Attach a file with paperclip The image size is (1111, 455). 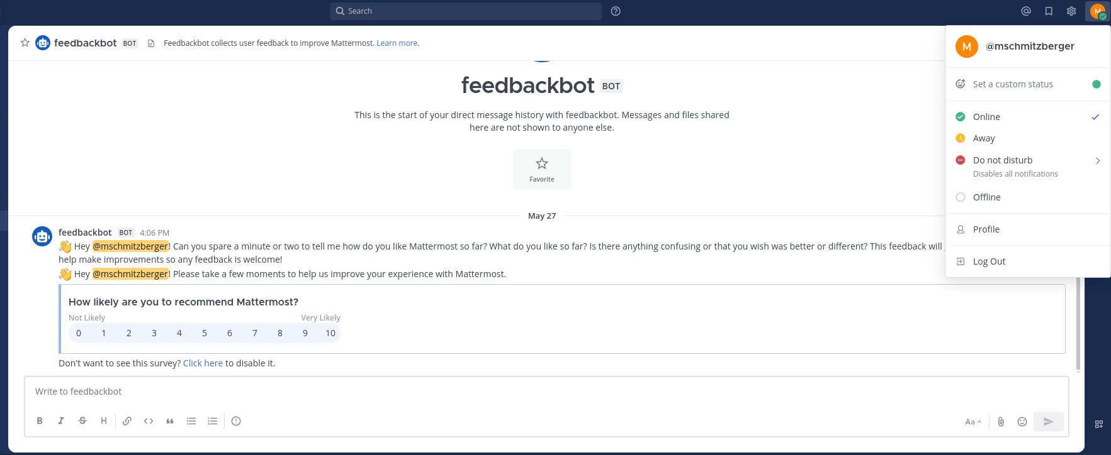pyautogui.click(x=1001, y=422)
